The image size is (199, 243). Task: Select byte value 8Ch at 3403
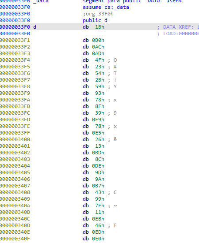coord(99,159)
